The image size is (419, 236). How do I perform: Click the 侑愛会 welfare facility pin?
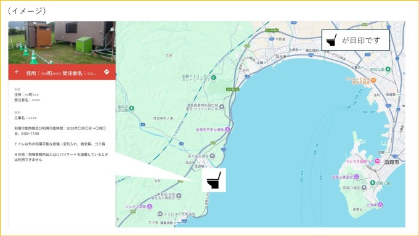179,196
